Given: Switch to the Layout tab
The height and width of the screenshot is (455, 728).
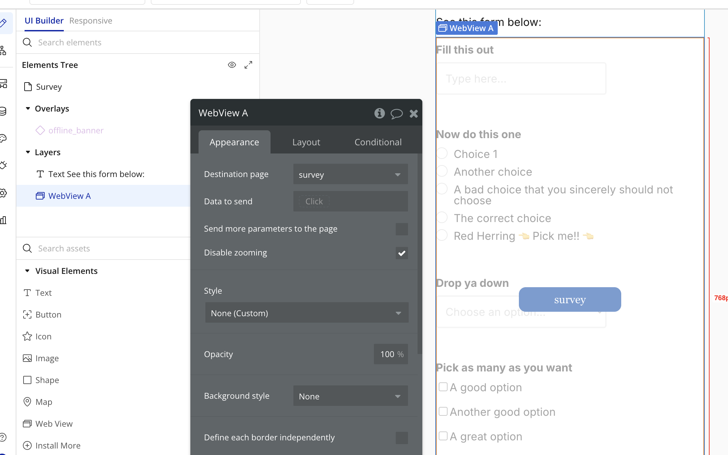Looking at the screenshot, I should pyautogui.click(x=306, y=142).
